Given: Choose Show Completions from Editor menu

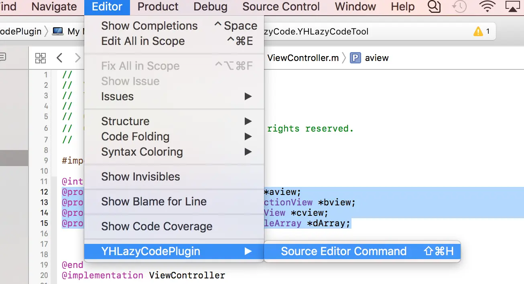Looking at the screenshot, I should tap(174, 26).
